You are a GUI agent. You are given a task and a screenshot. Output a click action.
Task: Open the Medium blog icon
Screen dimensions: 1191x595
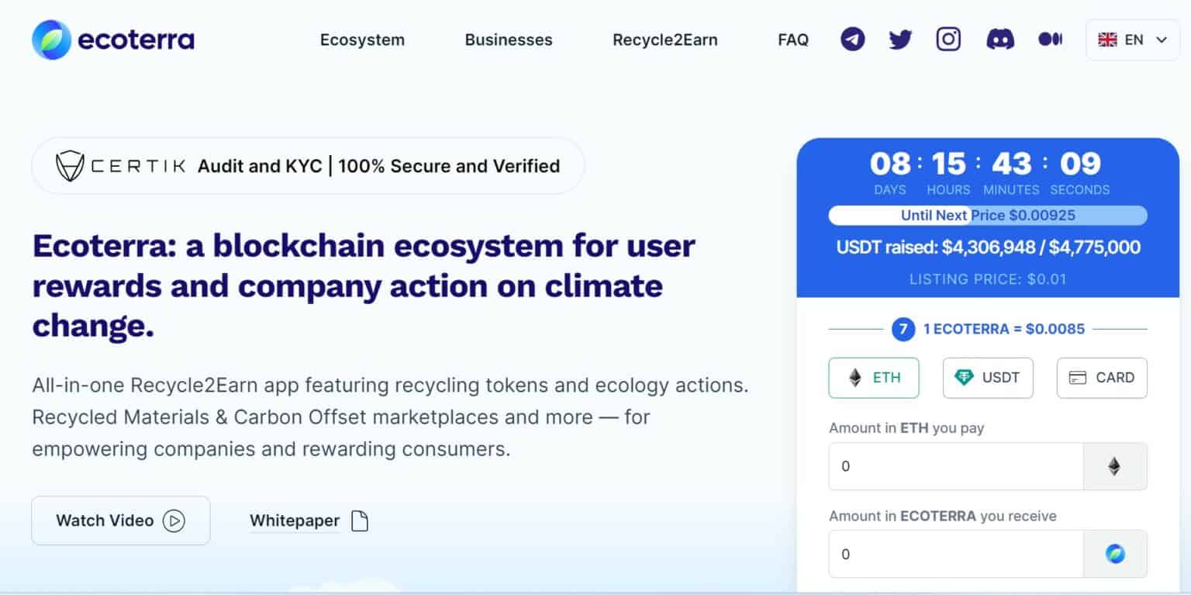tap(1050, 39)
